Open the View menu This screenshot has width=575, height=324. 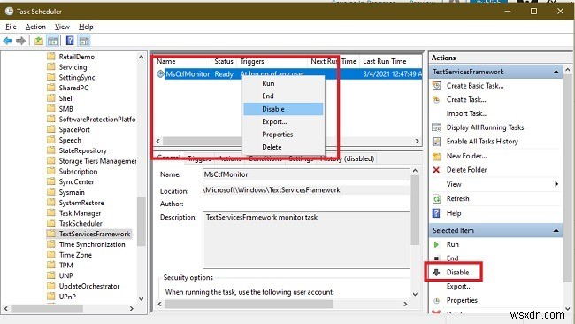[62, 27]
